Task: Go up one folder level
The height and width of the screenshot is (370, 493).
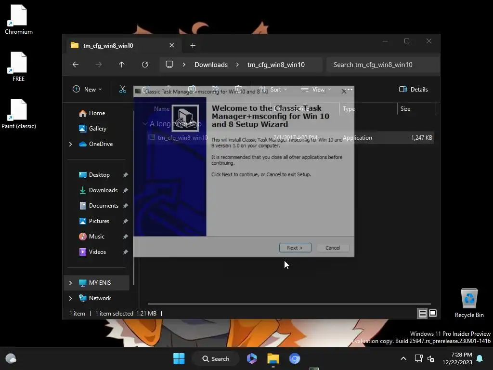Action: (x=122, y=65)
